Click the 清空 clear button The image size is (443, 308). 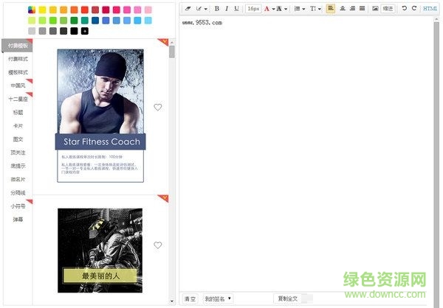[x=190, y=298]
